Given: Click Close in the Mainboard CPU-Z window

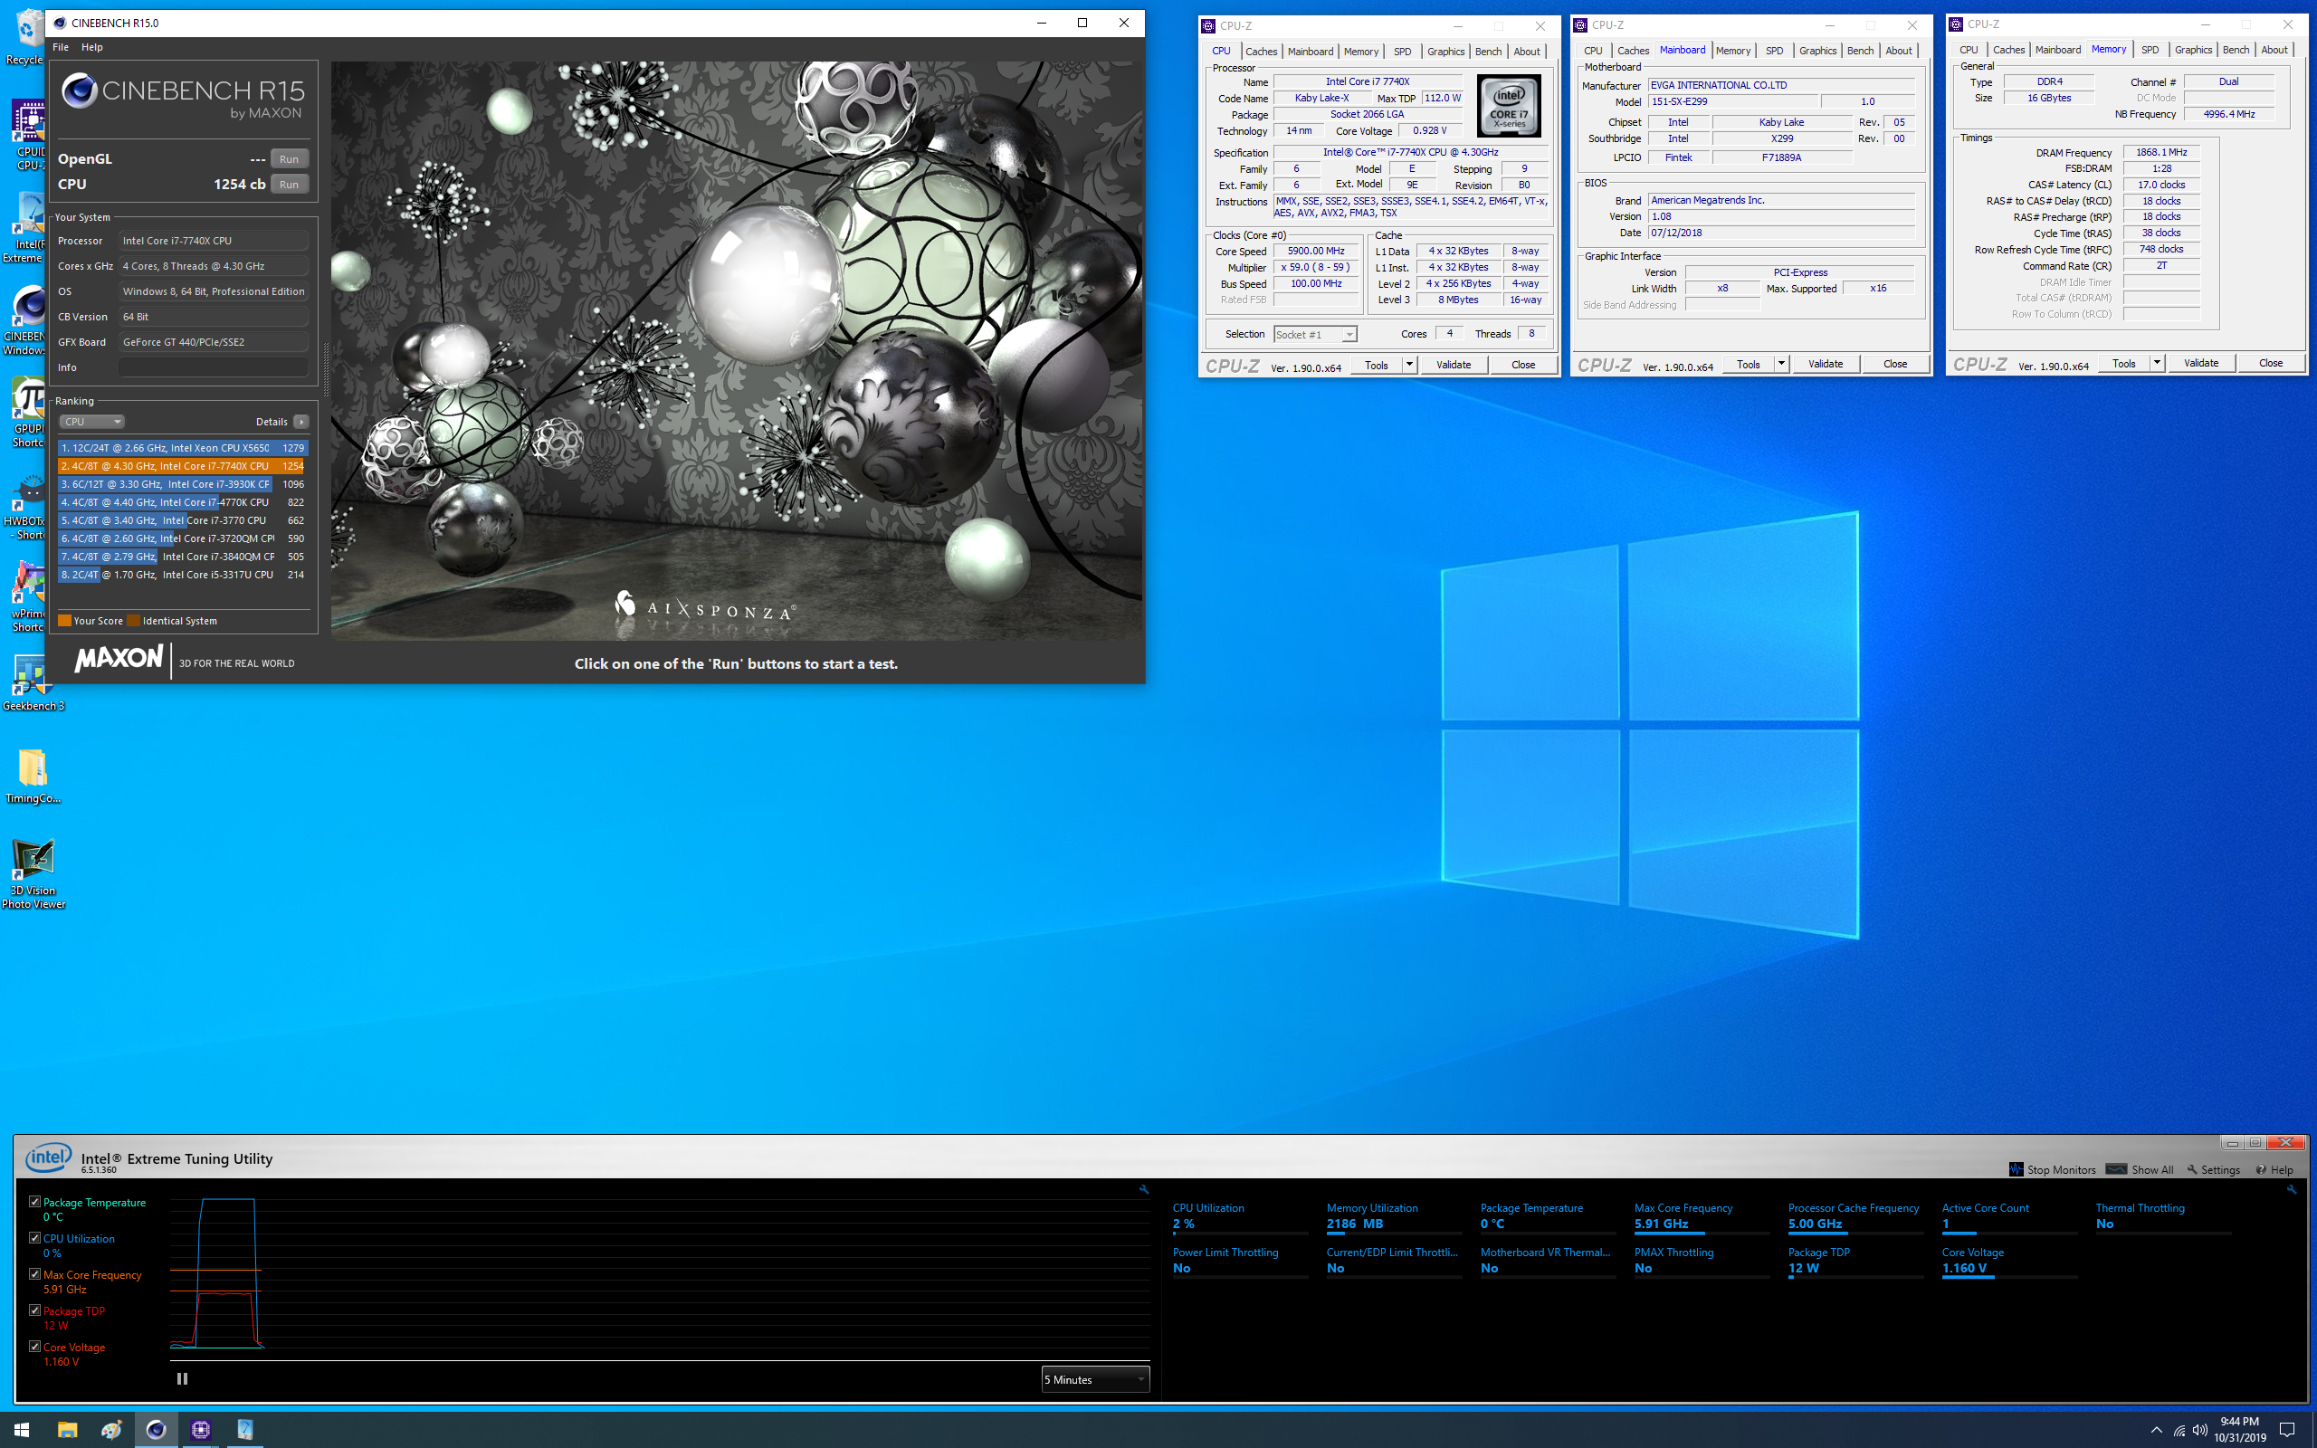Looking at the screenshot, I should (x=1894, y=364).
